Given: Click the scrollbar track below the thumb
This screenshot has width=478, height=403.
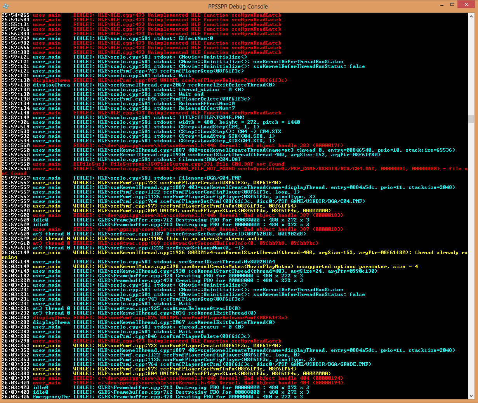Looking at the screenshot, I should click(x=471, y=252).
